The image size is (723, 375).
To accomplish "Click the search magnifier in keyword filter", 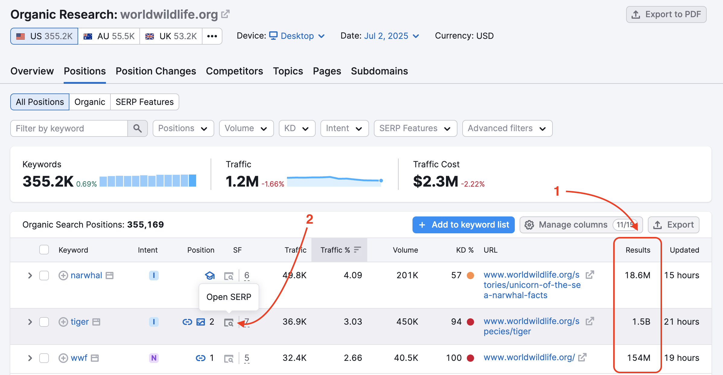I will pyautogui.click(x=138, y=128).
